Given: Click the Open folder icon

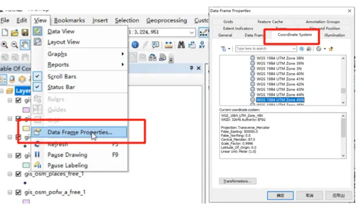Looking at the screenshot, I should pyautogui.click(x=15, y=33).
